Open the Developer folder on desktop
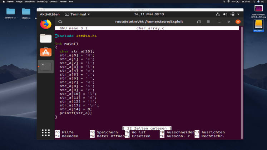Viewport: 267px width, 150px height. [10, 11]
